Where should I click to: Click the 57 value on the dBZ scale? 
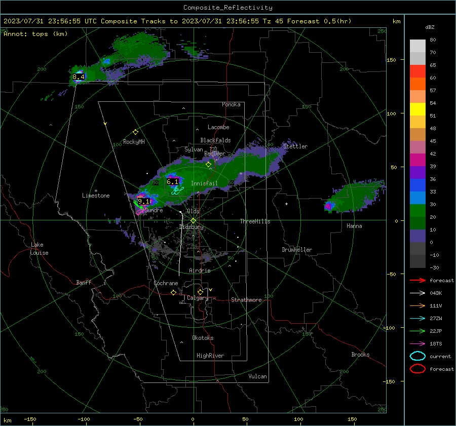(433, 91)
